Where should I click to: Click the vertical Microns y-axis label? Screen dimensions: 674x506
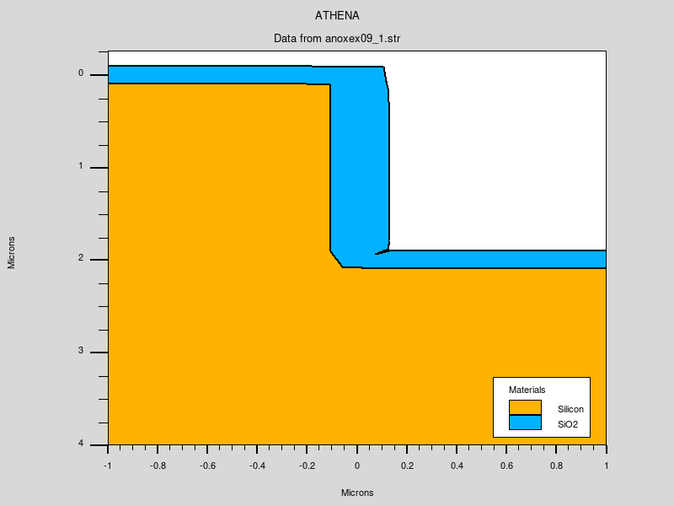coord(12,252)
